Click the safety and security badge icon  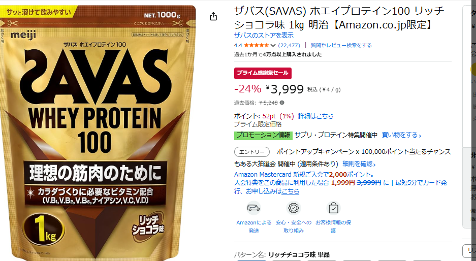pyautogui.click(x=294, y=208)
